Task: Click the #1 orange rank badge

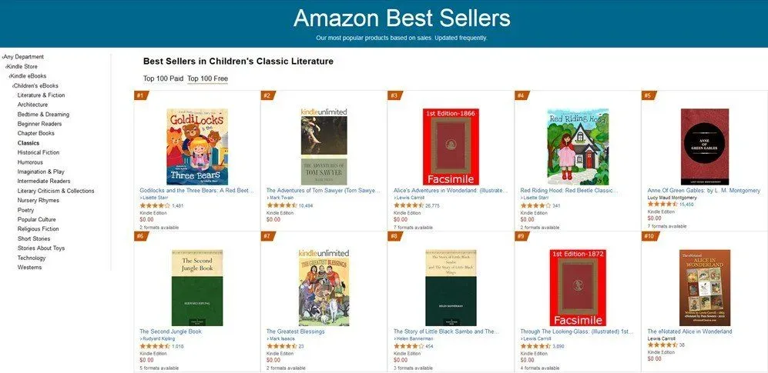Action: pyautogui.click(x=141, y=96)
